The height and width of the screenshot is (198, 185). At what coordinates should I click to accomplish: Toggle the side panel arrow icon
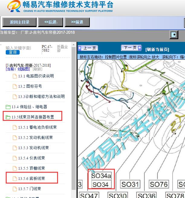(x=174, y=35)
